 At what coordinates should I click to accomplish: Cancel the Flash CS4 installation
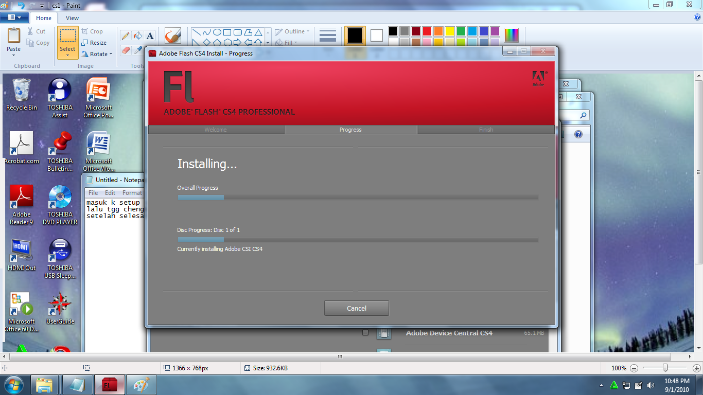pos(356,308)
